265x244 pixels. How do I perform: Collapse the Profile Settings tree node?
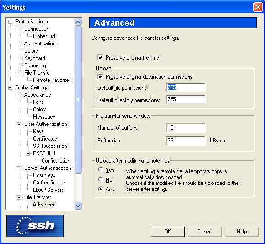[11, 22]
